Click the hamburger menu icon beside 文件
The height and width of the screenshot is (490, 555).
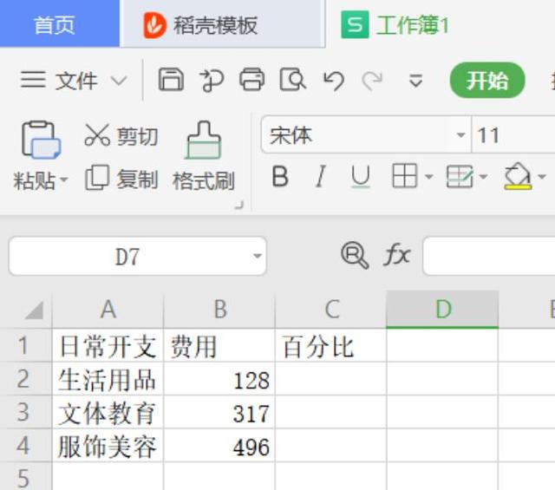[x=33, y=79]
